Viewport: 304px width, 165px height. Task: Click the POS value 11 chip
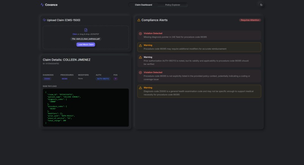(115, 79)
